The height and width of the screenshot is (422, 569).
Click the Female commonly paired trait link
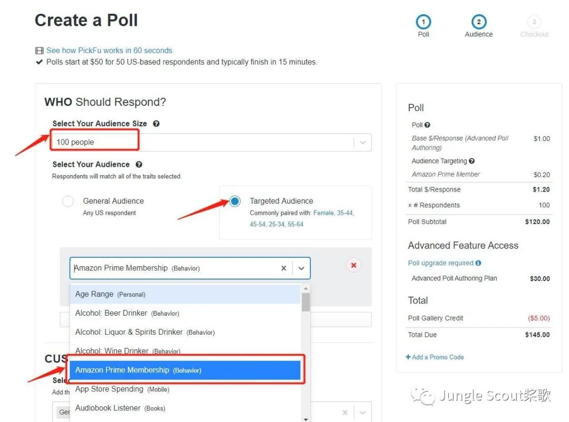[x=323, y=213]
